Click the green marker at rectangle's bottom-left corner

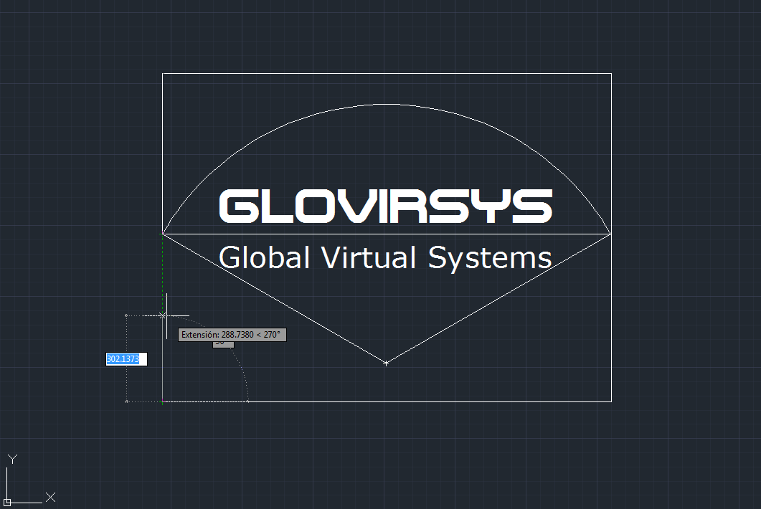coord(163,402)
